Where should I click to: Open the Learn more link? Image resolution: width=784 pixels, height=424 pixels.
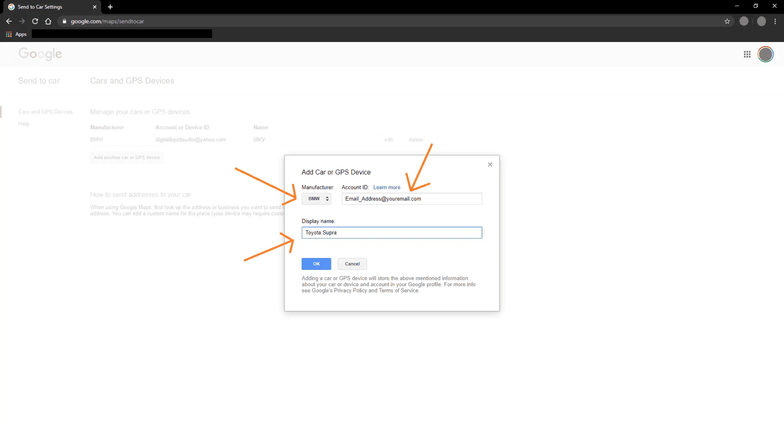[387, 187]
